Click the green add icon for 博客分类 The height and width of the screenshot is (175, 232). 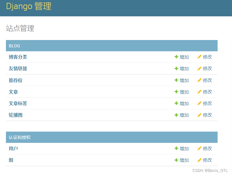[x=176, y=57]
